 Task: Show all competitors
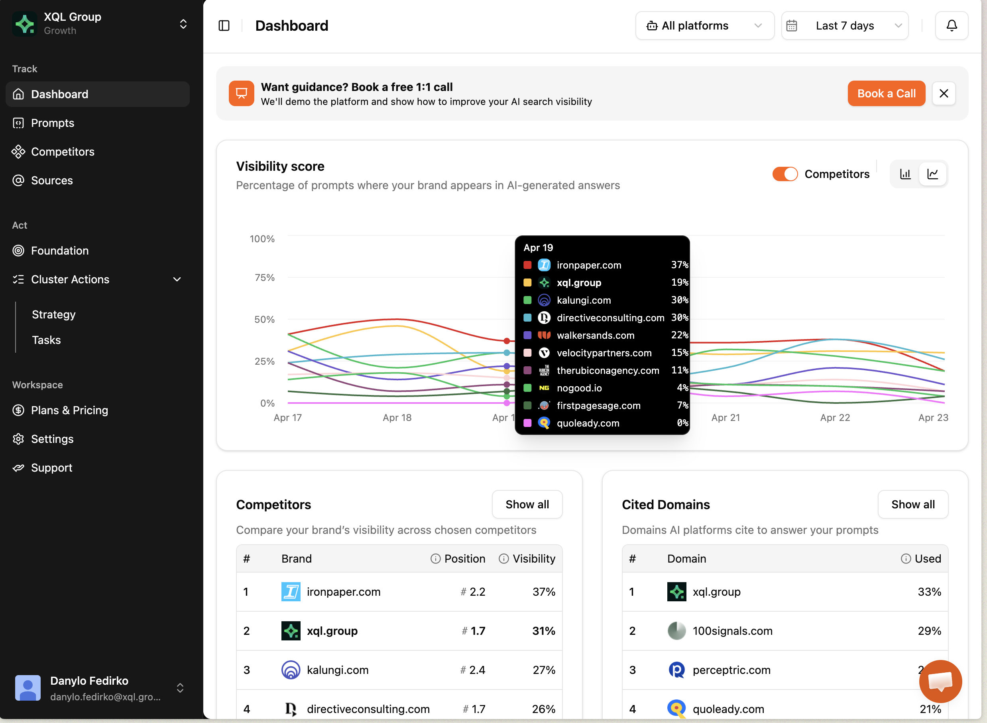(527, 504)
